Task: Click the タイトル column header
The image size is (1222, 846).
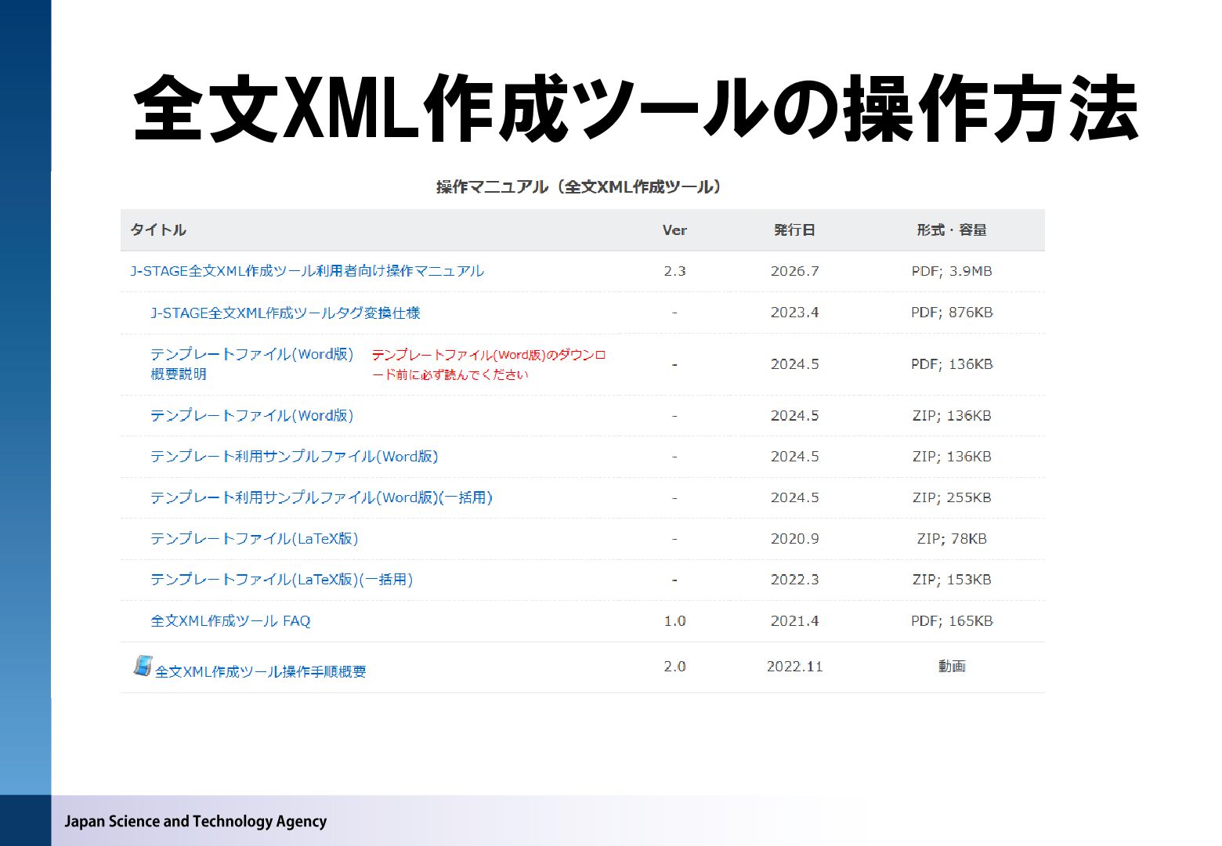Action: coord(158,230)
